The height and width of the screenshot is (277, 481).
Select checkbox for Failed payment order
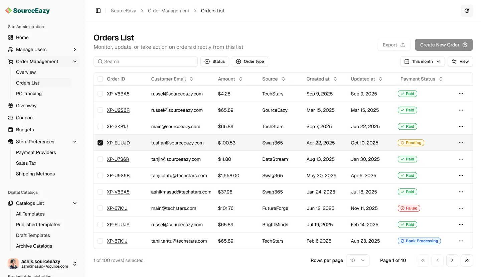(100, 209)
